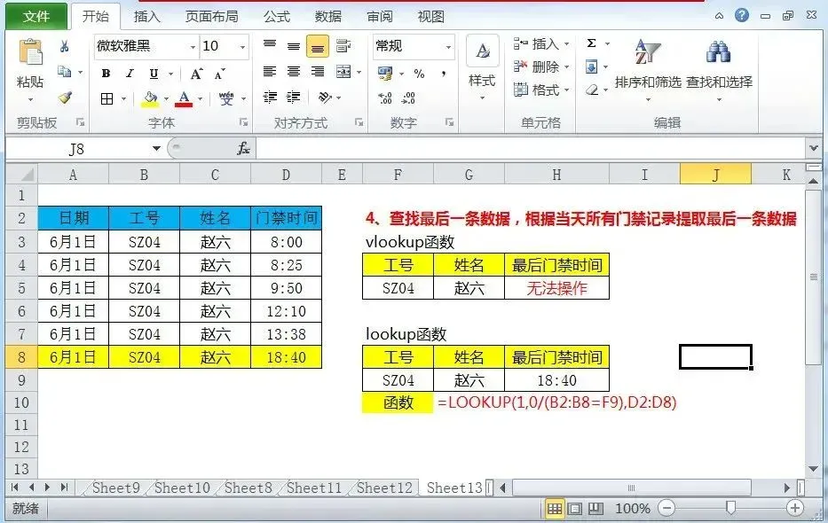828x523 pixels.
Task: Apply accounting number format icon
Action: (x=385, y=74)
